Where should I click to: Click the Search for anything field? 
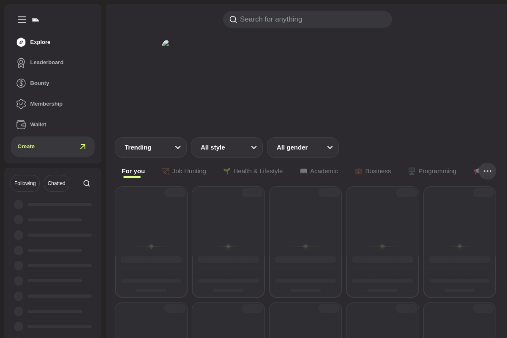pyautogui.click(x=308, y=19)
